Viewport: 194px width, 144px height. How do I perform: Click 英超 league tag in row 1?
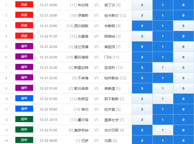(x=24, y=4)
